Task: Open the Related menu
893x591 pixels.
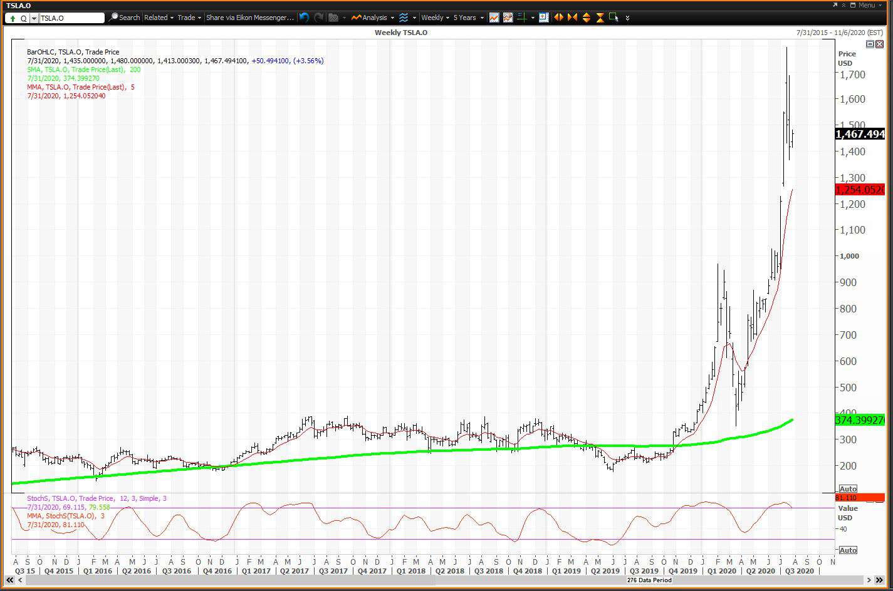Action: tap(159, 18)
